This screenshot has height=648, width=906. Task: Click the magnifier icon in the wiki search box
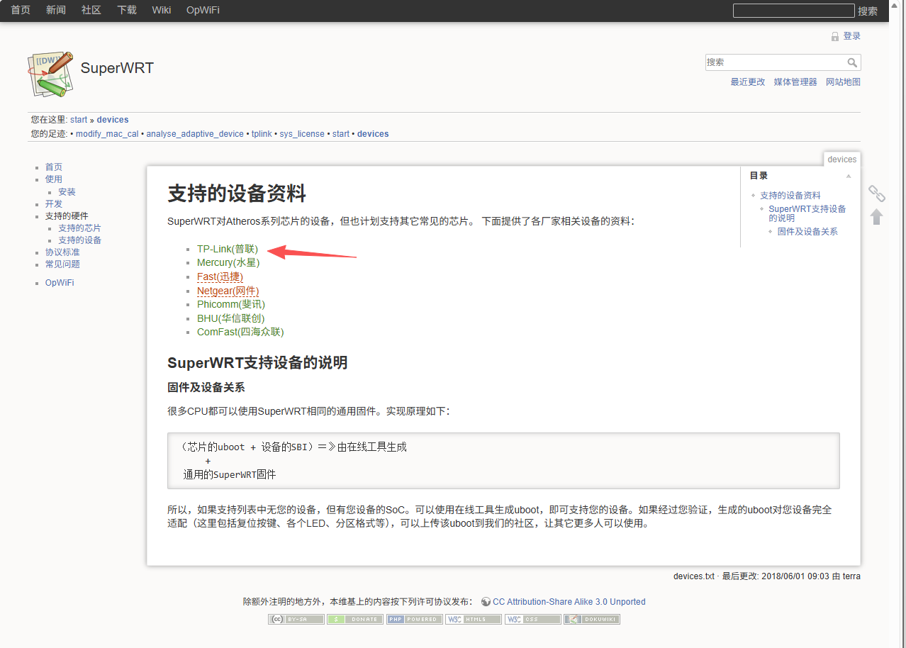[x=852, y=62]
